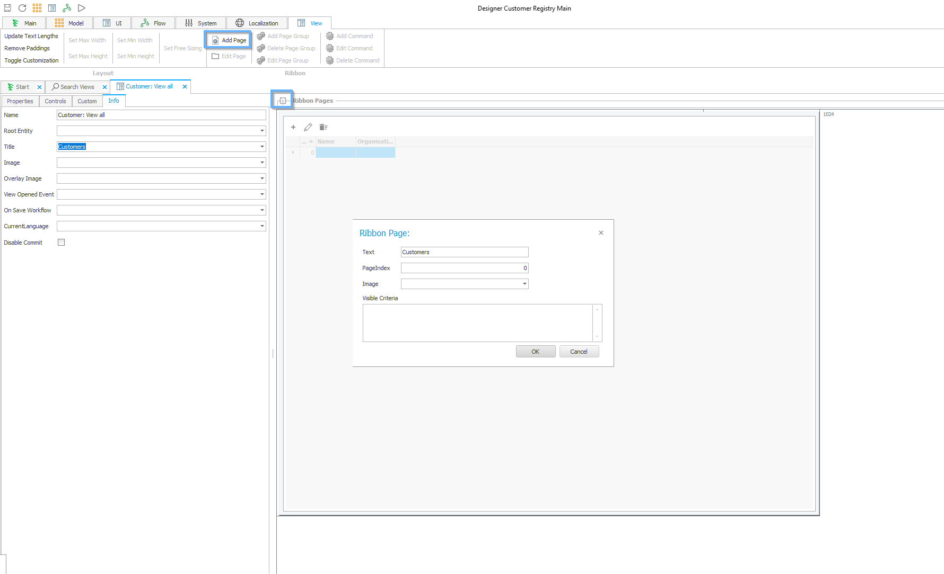The width and height of the screenshot is (944, 574).
Task: Expand the On Save Workflow dropdown
Action: coord(262,210)
